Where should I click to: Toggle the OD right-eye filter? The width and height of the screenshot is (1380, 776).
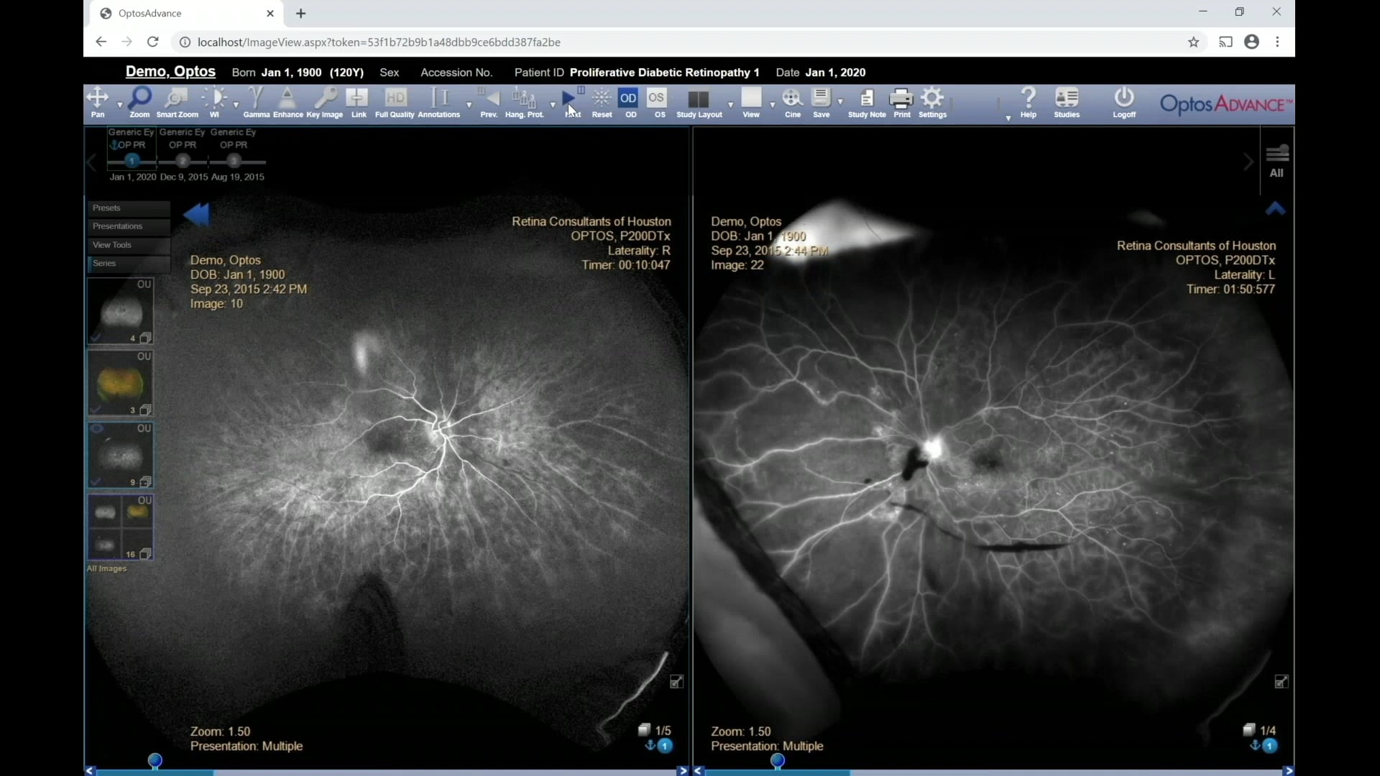tap(629, 103)
